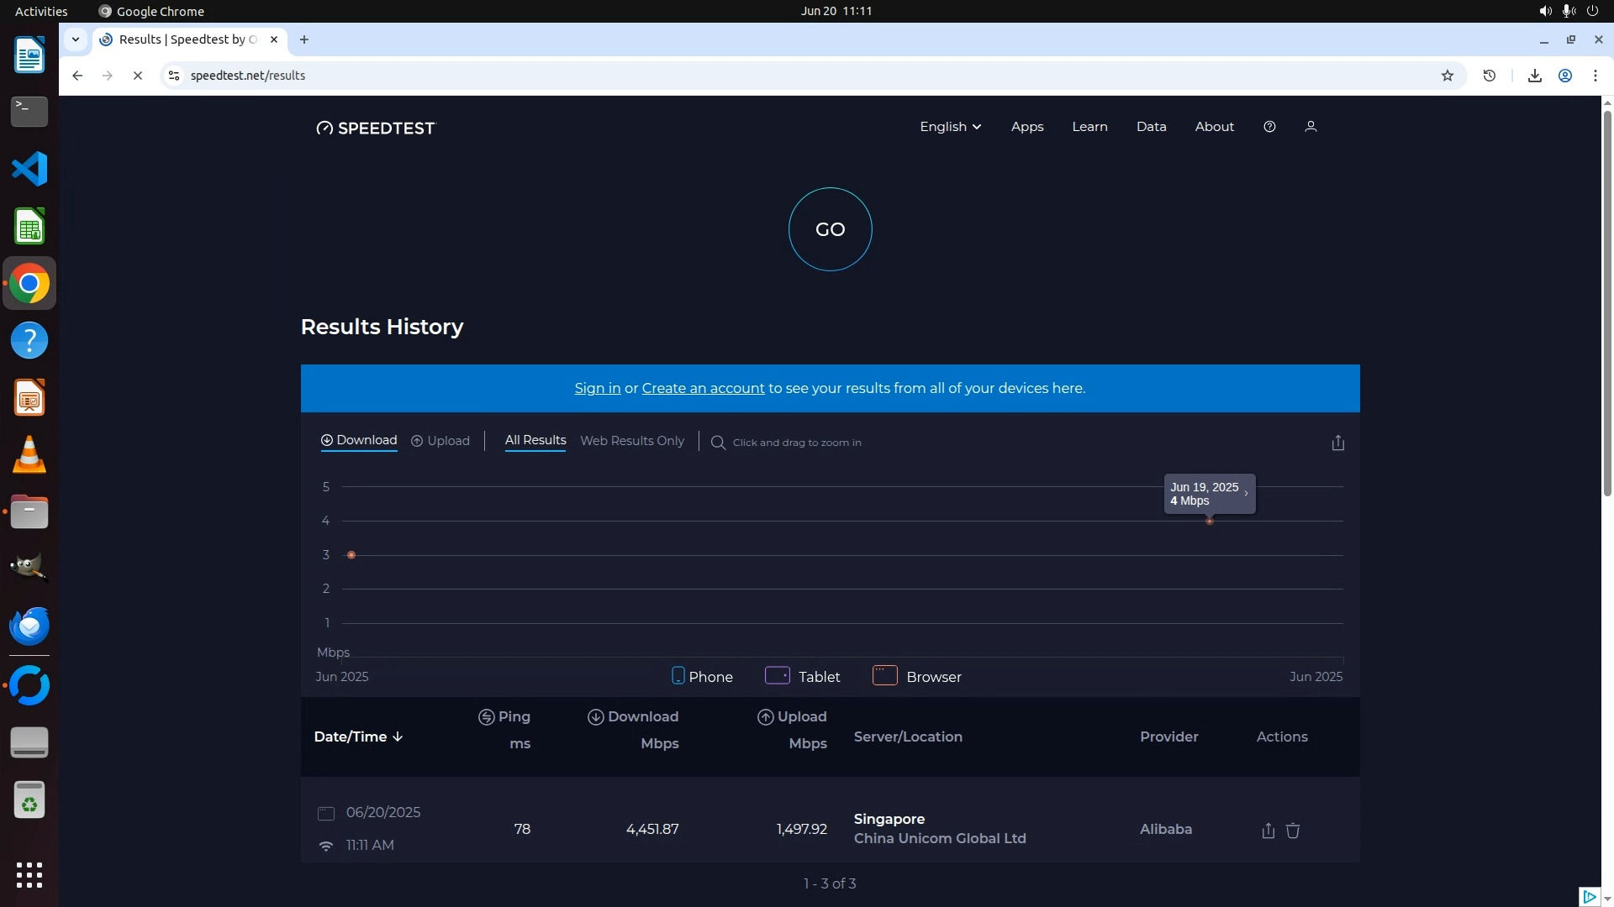The height and width of the screenshot is (907, 1614).
Task: Toggle Tablet device filter in legend
Action: tap(802, 676)
